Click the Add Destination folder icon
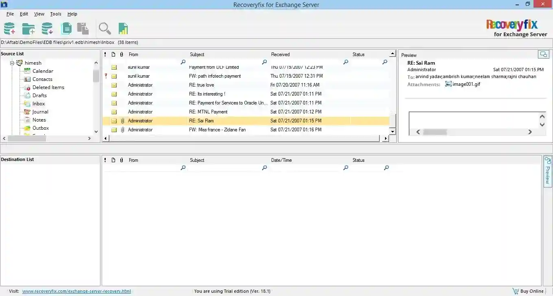 point(28,28)
